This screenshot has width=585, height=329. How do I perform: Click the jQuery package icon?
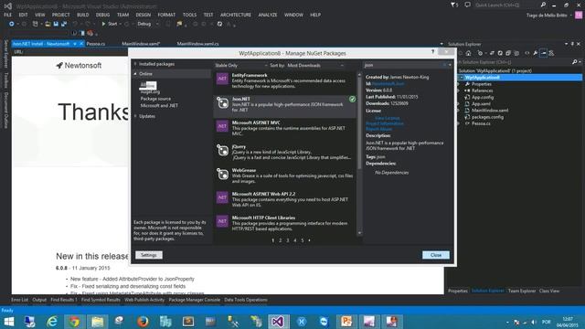[222, 150]
